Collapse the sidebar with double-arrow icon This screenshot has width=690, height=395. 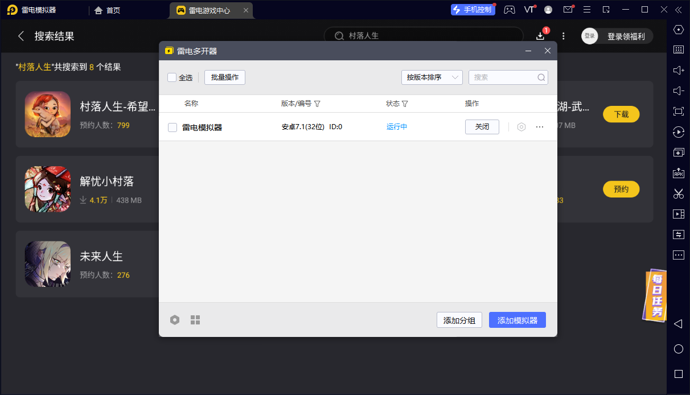678,10
